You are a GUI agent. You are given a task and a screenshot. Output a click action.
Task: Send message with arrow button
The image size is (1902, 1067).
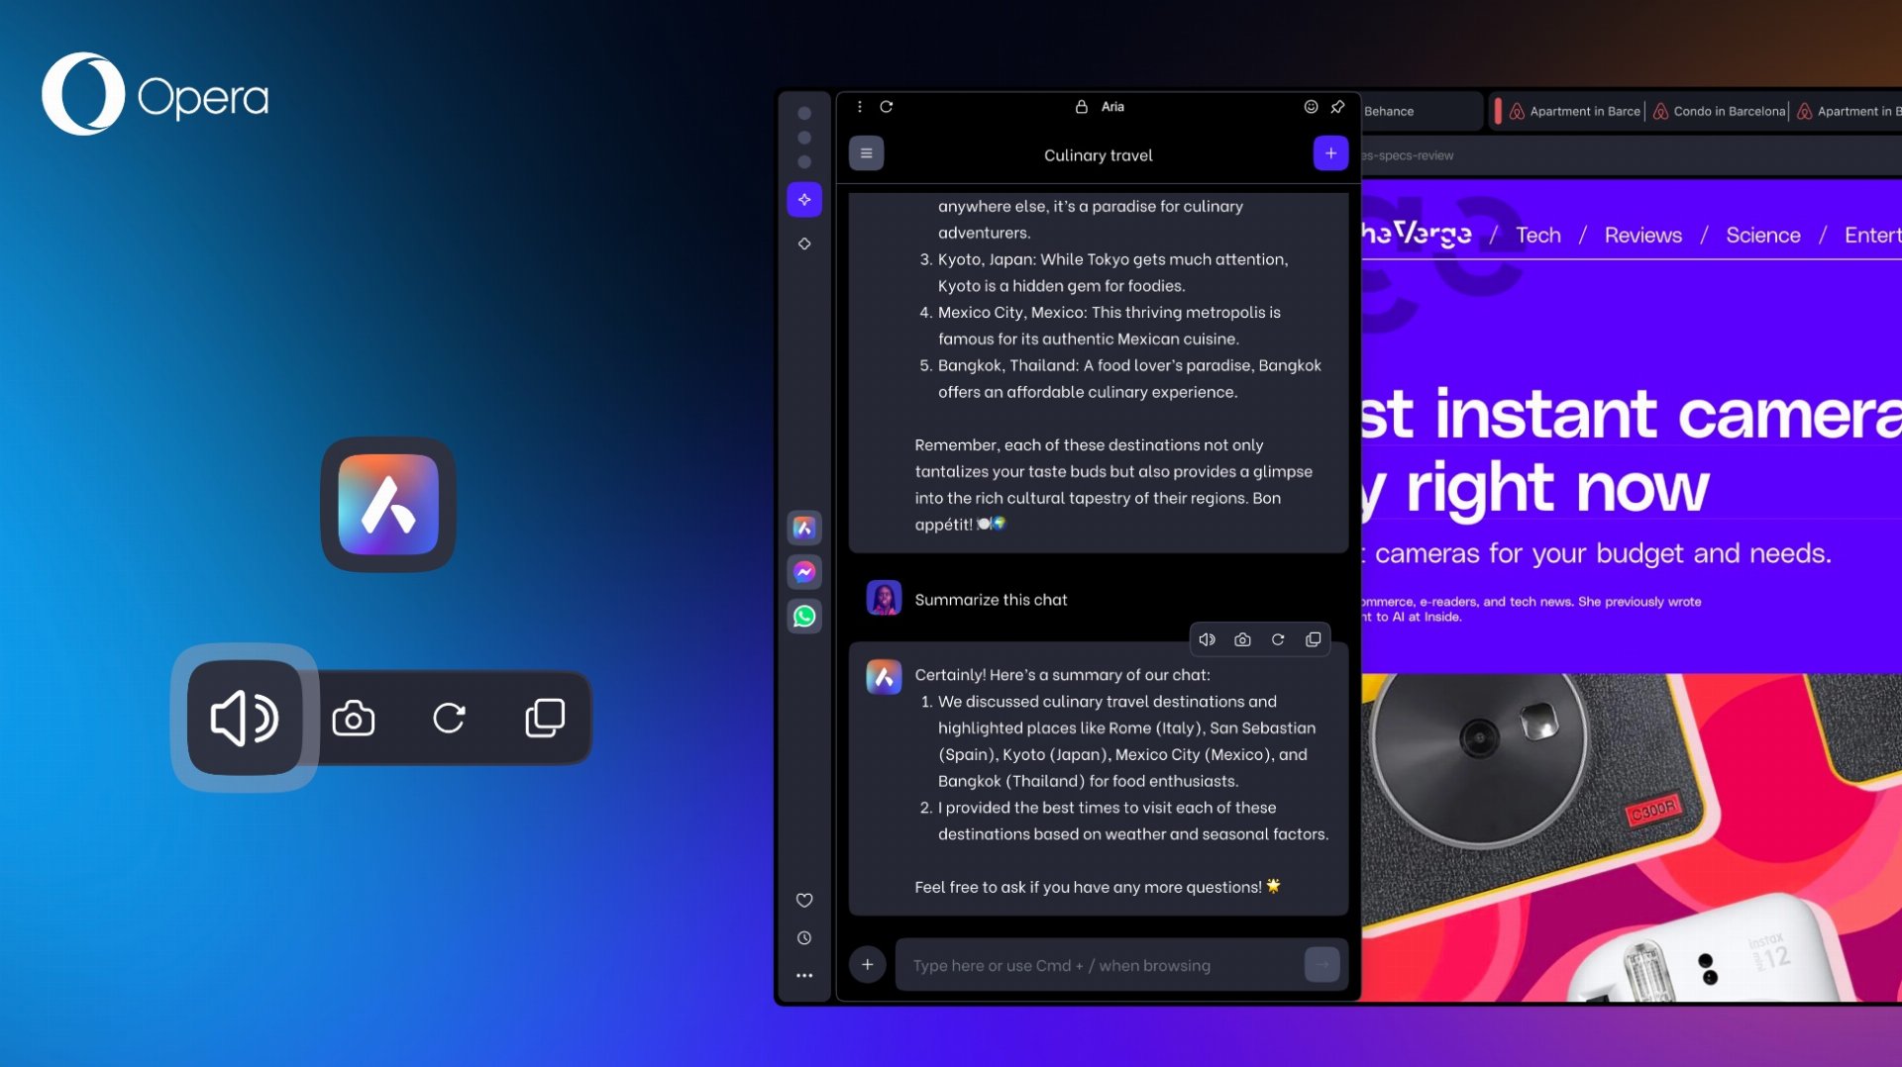tap(1321, 964)
